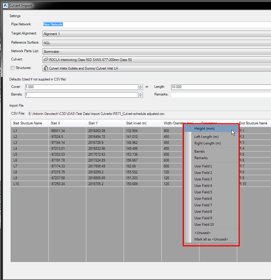
Task: Click the pipe icon in Culvert dropdown
Action: click(x=46, y=60)
